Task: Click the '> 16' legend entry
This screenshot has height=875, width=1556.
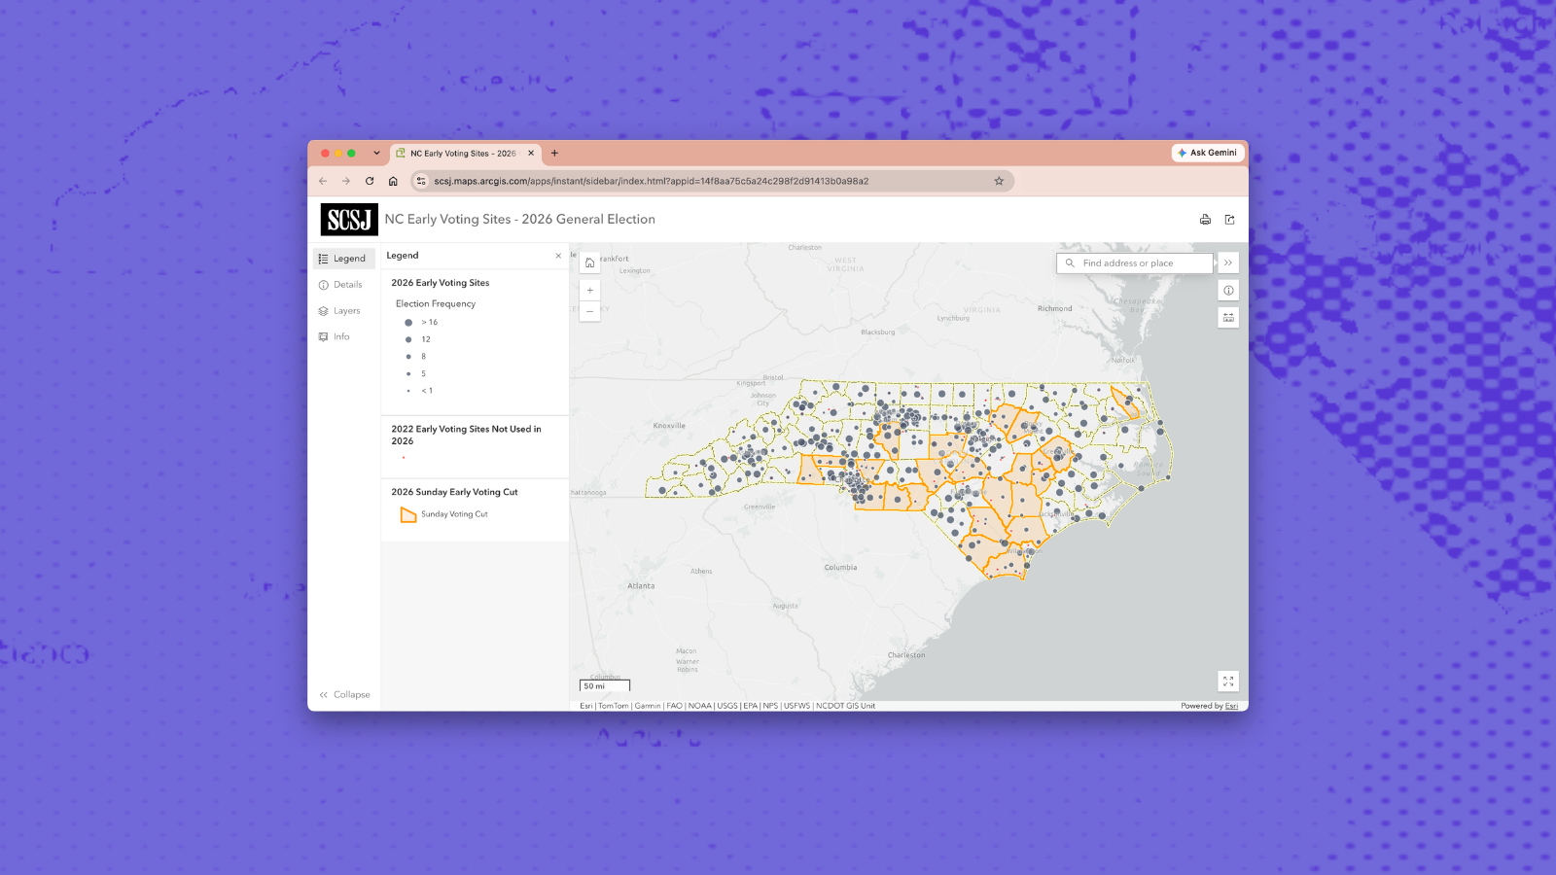Action: click(429, 322)
